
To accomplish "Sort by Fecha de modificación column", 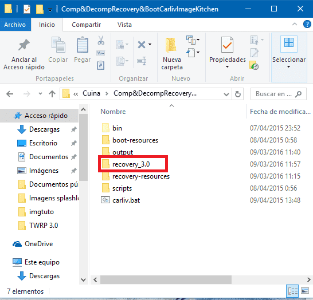I will pos(280,112).
